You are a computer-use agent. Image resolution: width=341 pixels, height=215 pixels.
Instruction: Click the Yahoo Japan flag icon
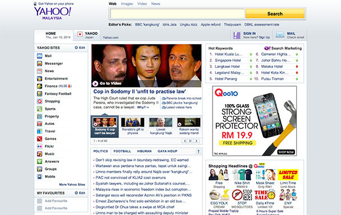click(x=80, y=34)
